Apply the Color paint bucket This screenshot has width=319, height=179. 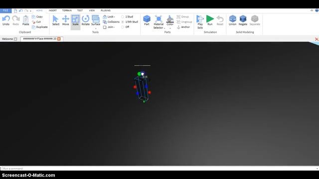coord(170,20)
